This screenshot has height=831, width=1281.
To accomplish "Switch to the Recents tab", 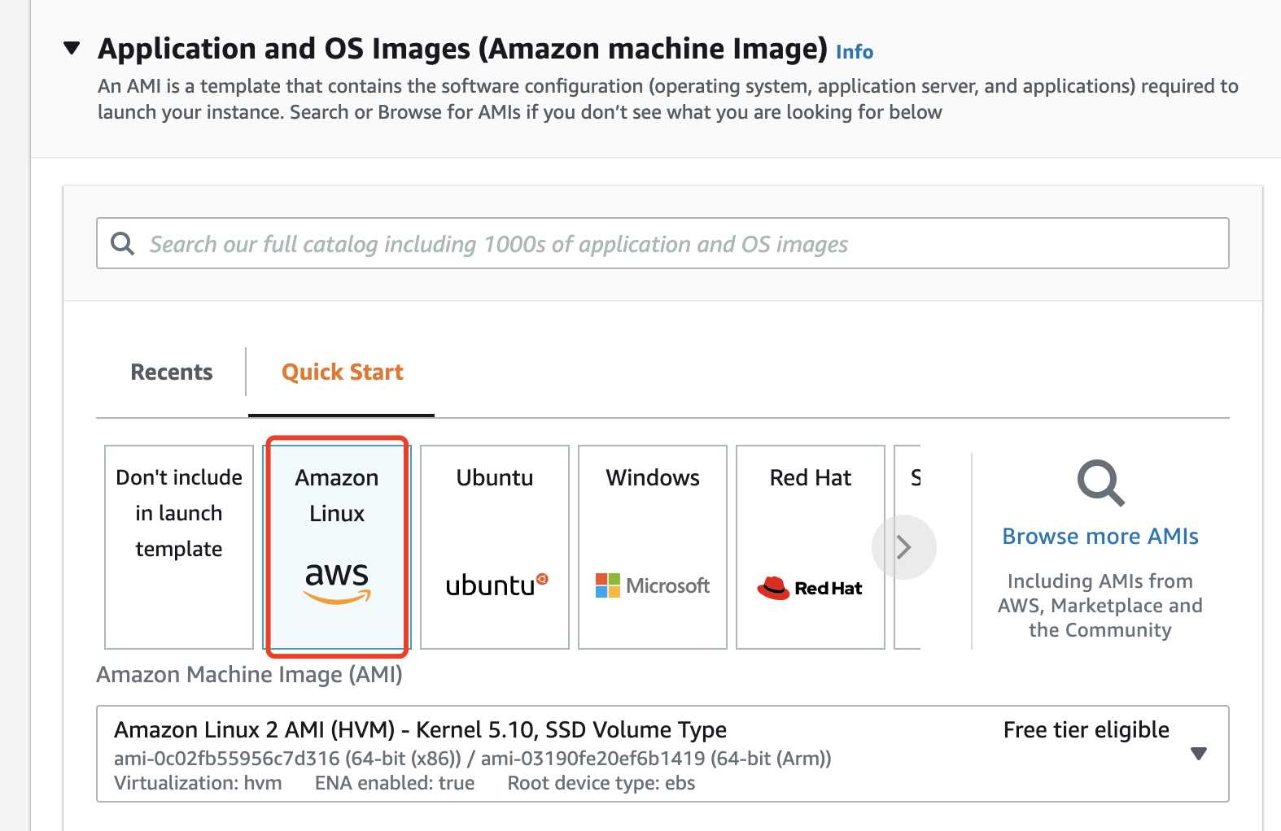I will pos(172,372).
